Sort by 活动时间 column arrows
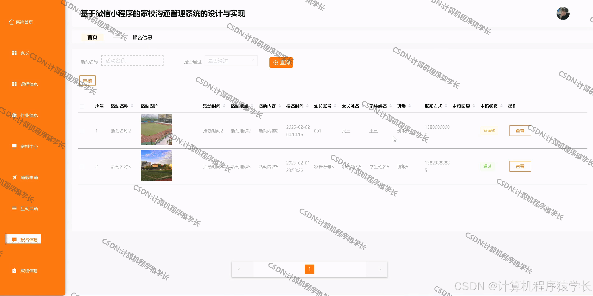593x296 pixels. point(224,106)
